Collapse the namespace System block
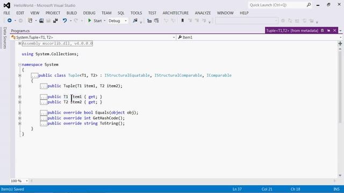Image resolution: width=344 pixels, height=193 pixels. coord(20,64)
